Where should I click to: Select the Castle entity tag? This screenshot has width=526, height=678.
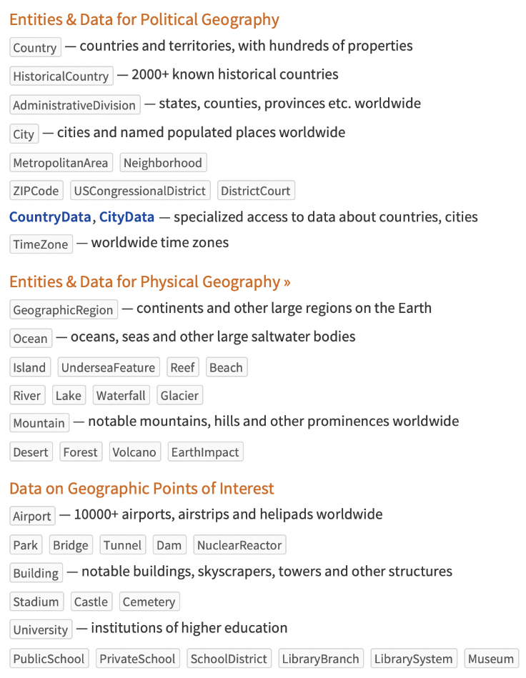tap(91, 602)
